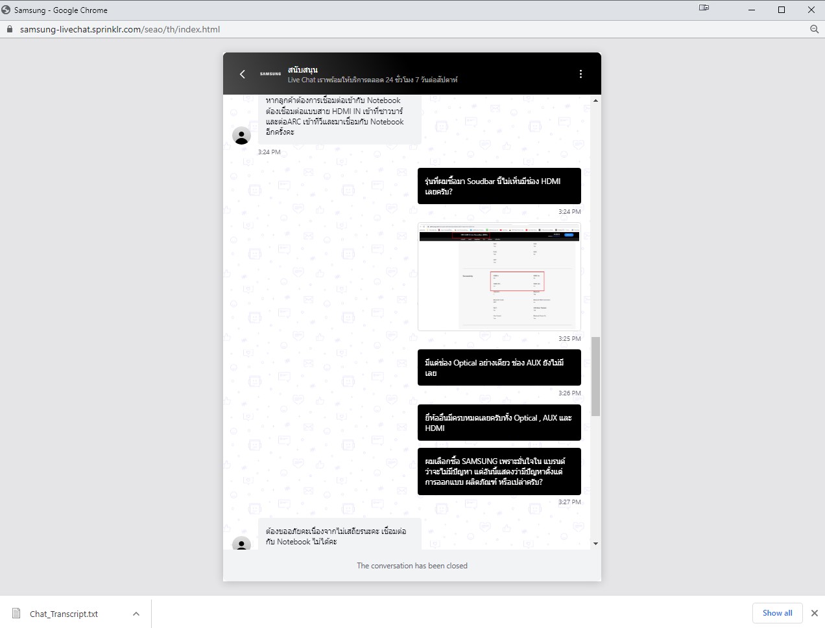
Task: Minimize the Chrome window
Action: point(752,10)
